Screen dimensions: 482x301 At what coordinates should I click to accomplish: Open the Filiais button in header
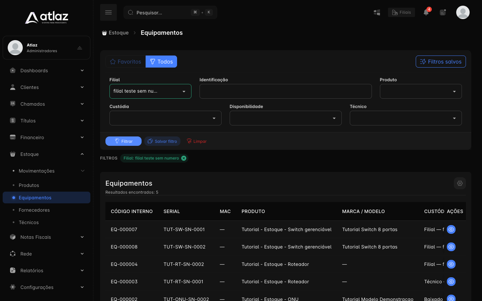coord(401,12)
